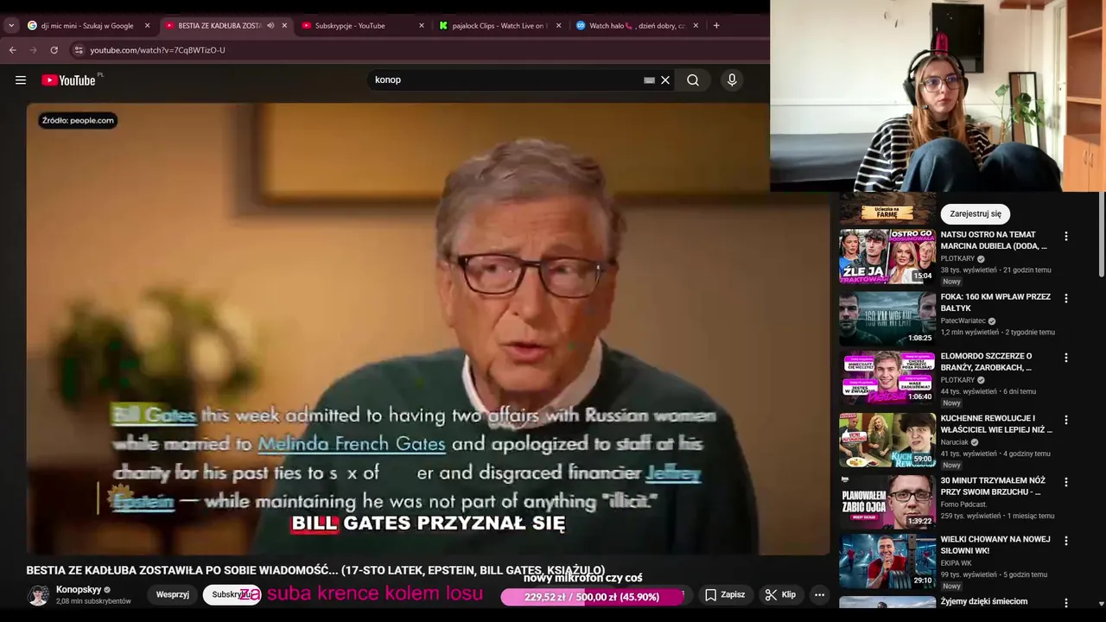Open NATSU OSTRO NA TEMAT video thumbnail
This screenshot has width=1106, height=622.
[x=887, y=257]
